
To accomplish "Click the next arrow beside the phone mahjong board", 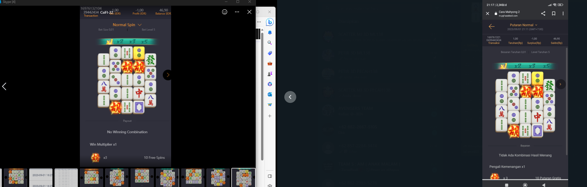I will point(561,84).
